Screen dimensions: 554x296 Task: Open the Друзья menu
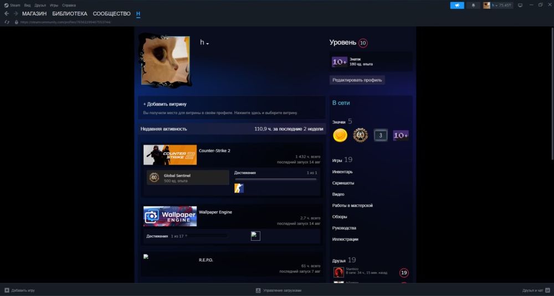pos(40,6)
